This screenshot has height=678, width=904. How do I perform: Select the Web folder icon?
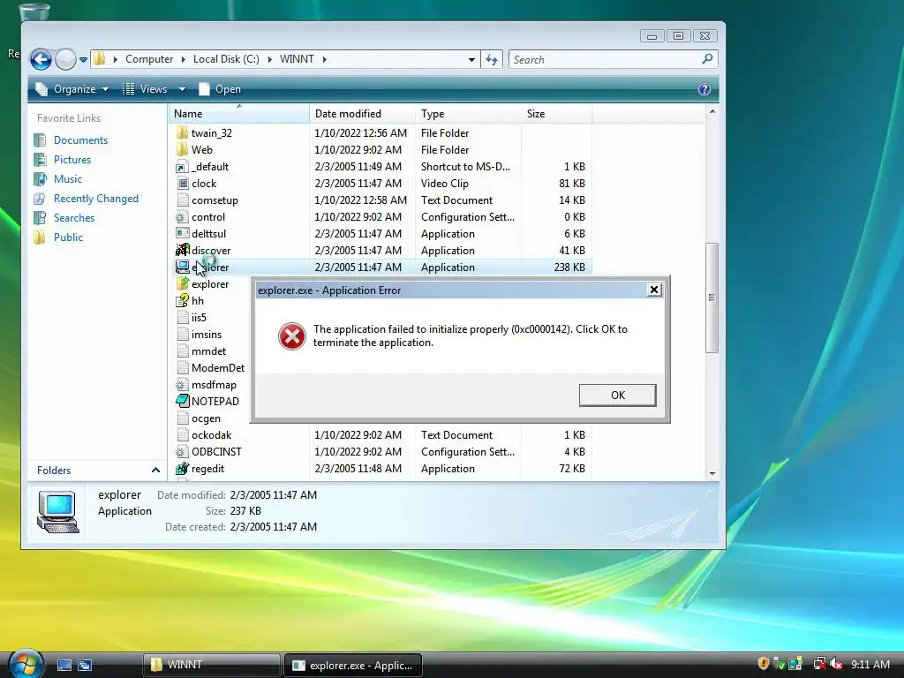point(182,150)
